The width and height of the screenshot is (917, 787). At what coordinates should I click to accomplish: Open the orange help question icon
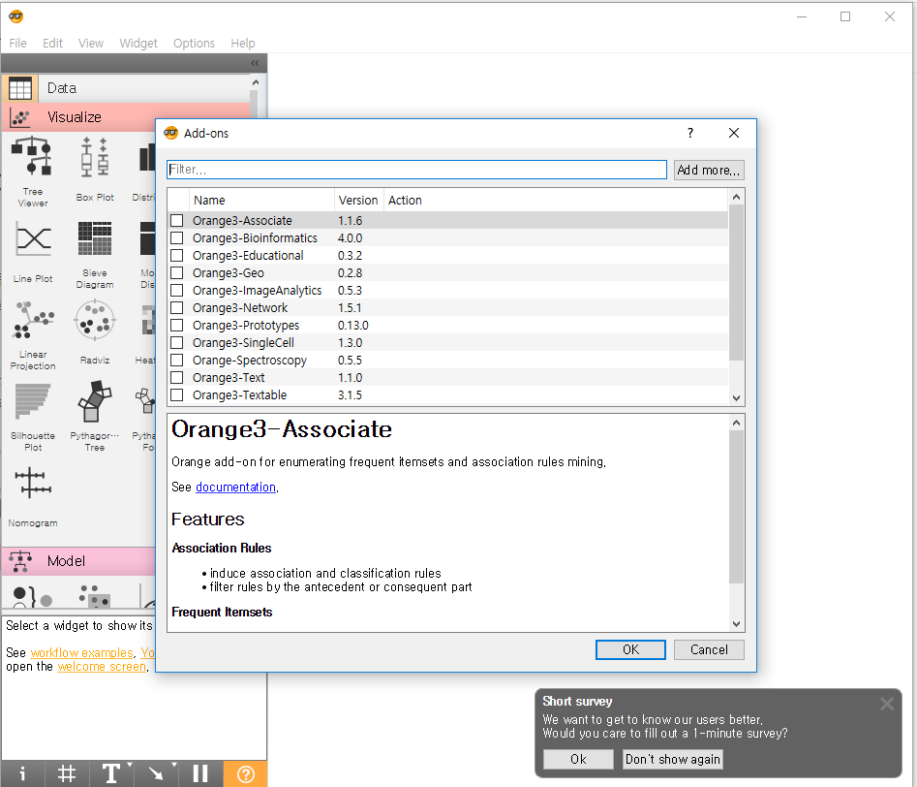(246, 774)
